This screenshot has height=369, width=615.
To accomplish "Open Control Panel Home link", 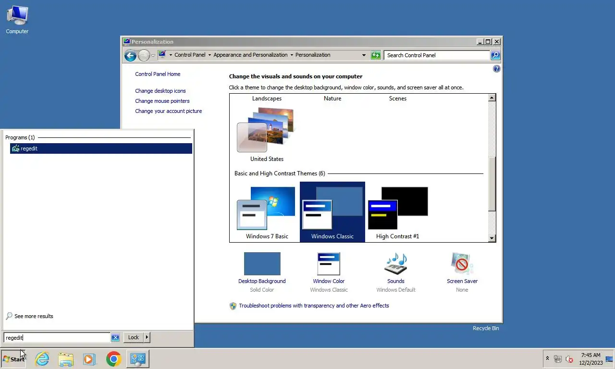I will pyautogui.click(x=158, y=74).
